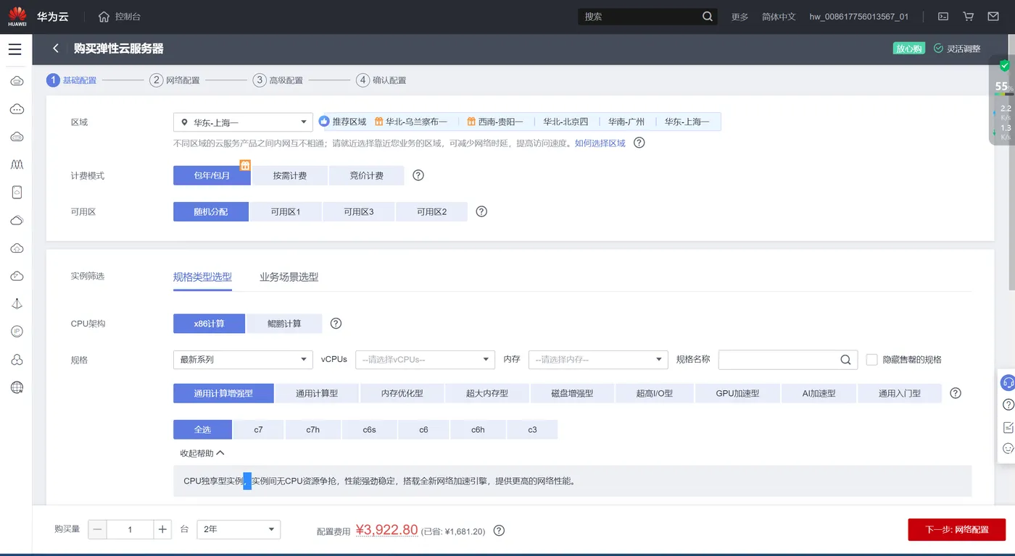Click the floating smiley rating icon

coord(1008,449)
